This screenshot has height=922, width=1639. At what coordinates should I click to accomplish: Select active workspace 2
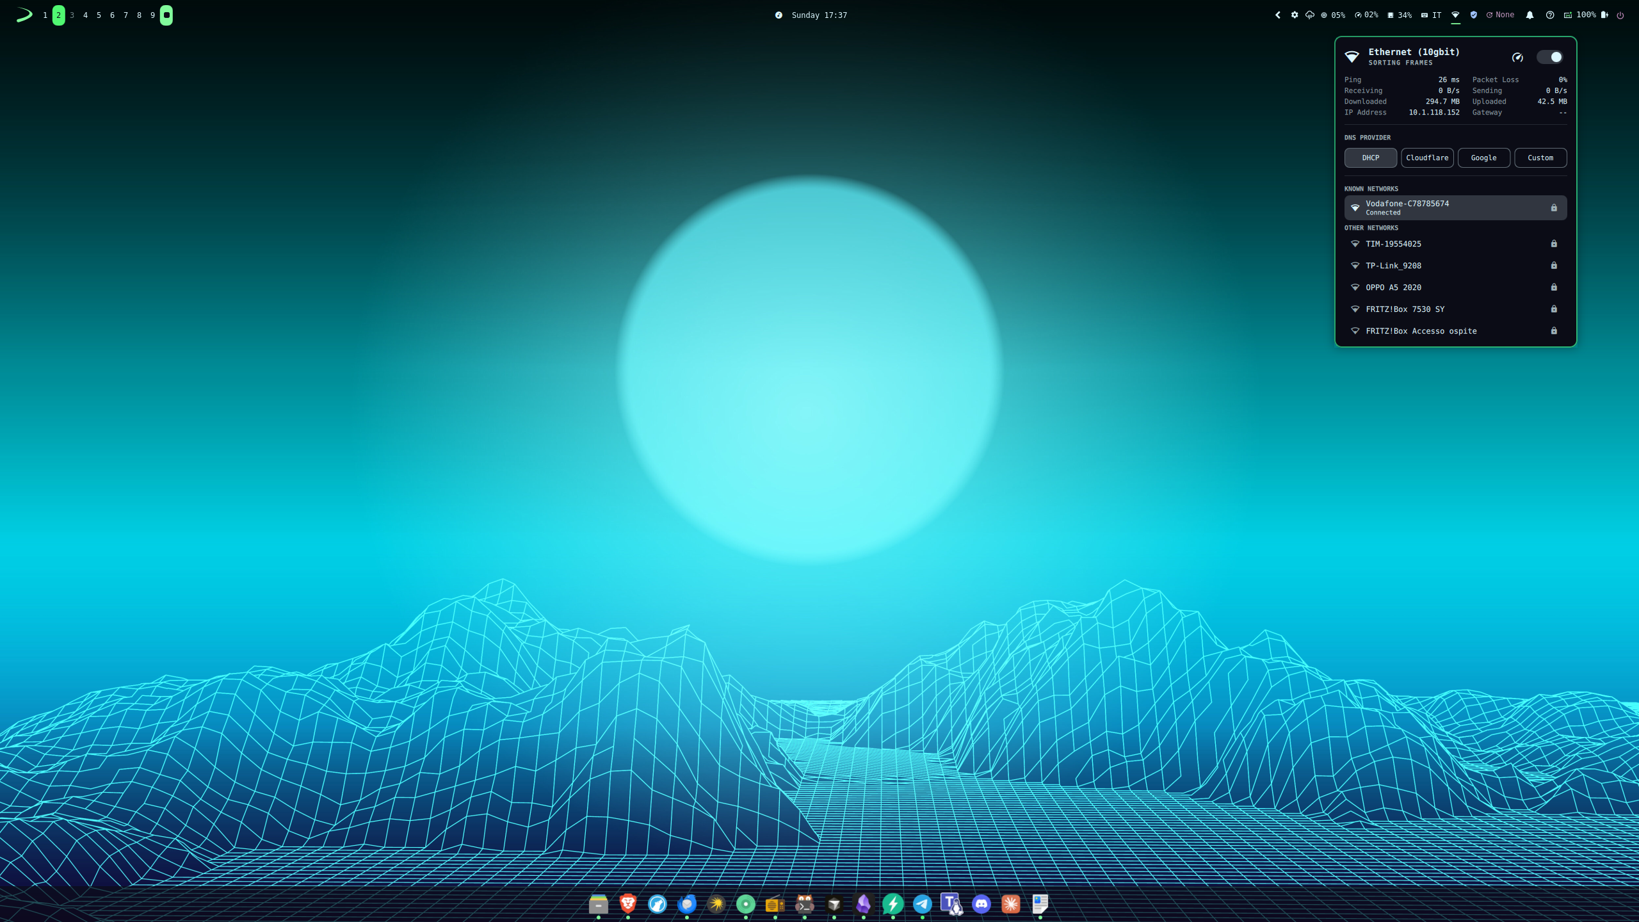tap(58, 15)
